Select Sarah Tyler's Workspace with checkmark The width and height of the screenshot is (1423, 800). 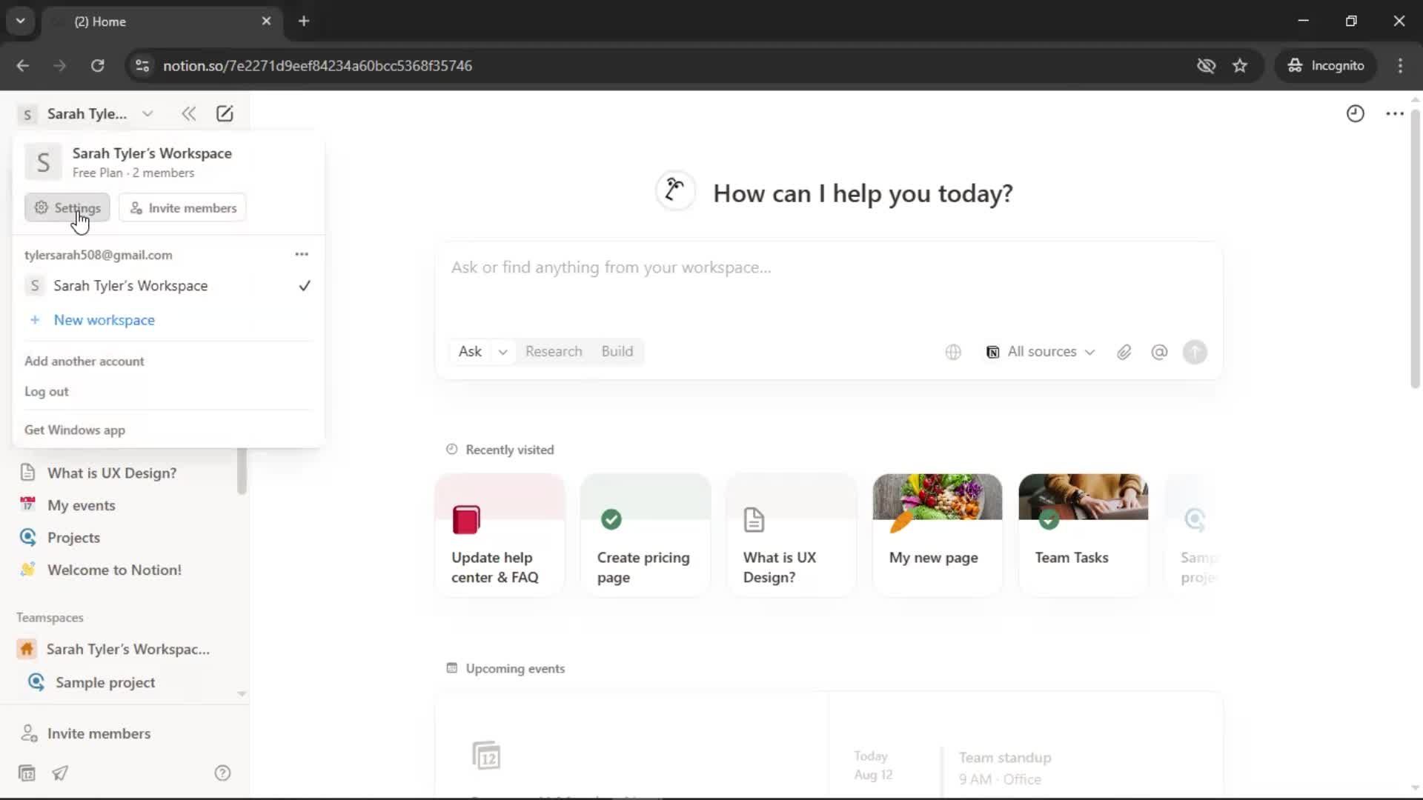pos(168,286)
